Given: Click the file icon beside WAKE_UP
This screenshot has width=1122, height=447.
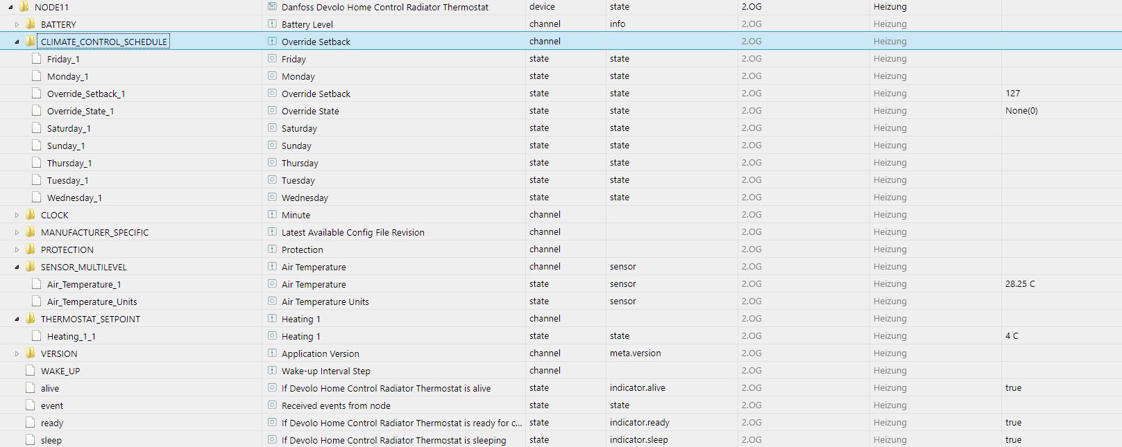Looking at the screenshot, I should (x=31, y=371).
